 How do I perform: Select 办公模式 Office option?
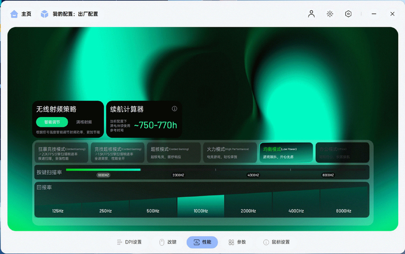(x=343, y=152)
